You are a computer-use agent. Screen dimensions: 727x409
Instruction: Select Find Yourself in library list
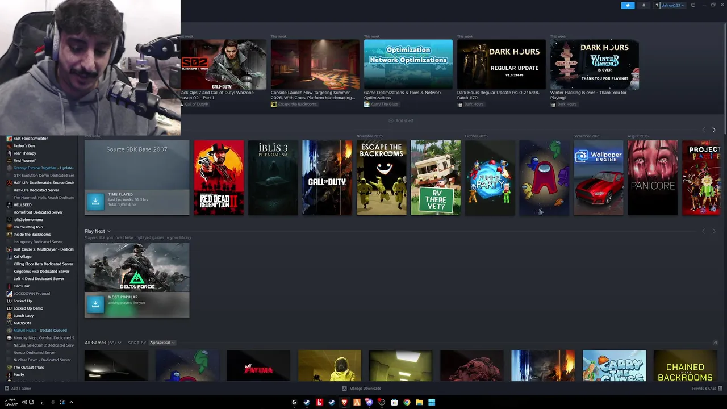pos(24,161)
